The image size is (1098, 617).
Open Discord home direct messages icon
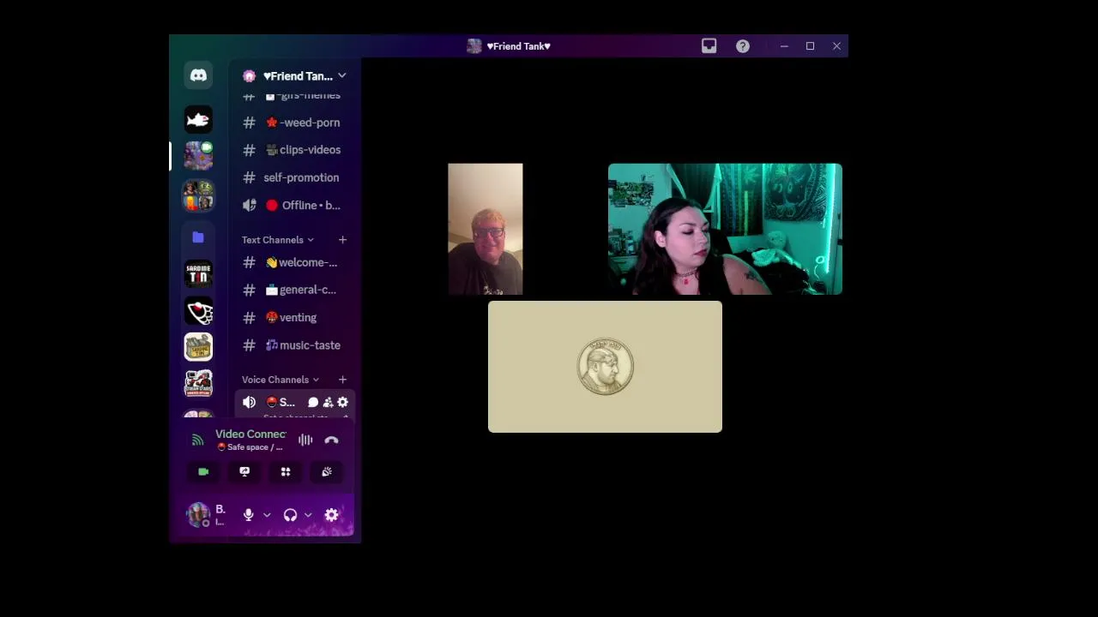point(198,75)
